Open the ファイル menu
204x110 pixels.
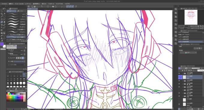pos(4,4)
